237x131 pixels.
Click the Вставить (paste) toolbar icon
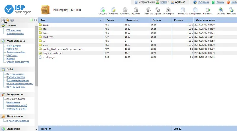pyautogui.click(x=208, y=10)
